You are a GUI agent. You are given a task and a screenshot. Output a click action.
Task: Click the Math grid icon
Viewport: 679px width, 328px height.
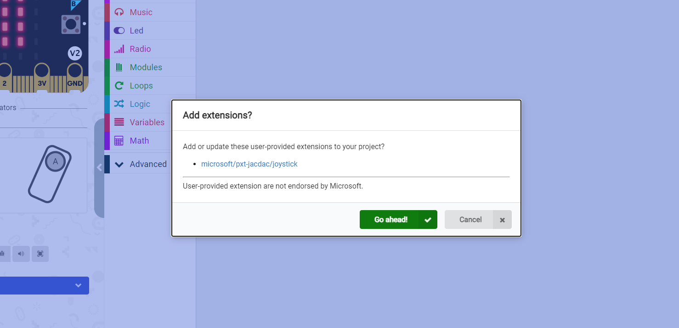click(119, 140)
